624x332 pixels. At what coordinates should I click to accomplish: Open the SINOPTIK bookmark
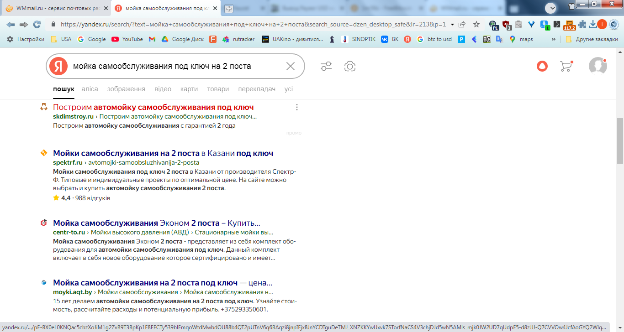point(359,39)
